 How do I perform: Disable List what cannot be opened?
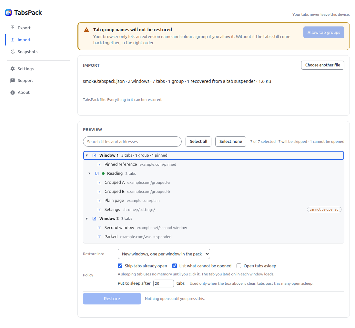coord(175,266)
